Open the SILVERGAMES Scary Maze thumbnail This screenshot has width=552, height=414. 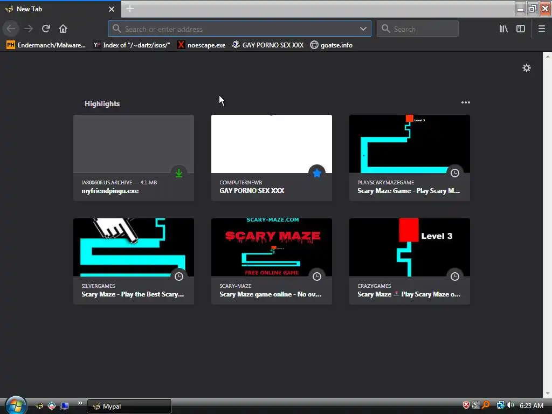coord(134,247)
